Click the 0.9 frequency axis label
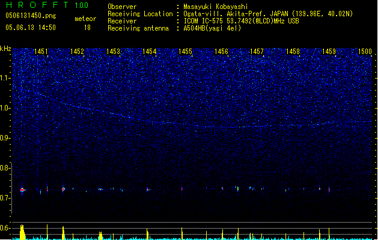Image resolution: width=378 pixels, height=240 pixels. tap(5, 139)
